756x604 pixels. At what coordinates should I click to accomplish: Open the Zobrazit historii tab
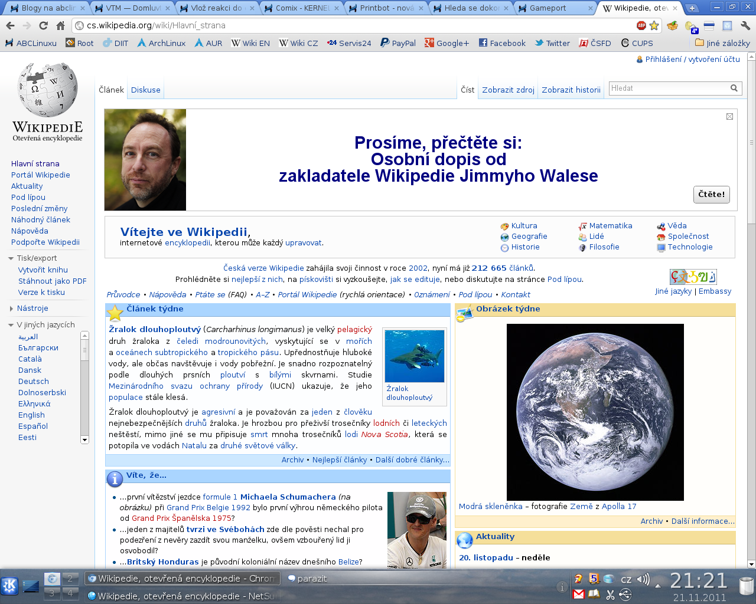[x=571, y=90]
